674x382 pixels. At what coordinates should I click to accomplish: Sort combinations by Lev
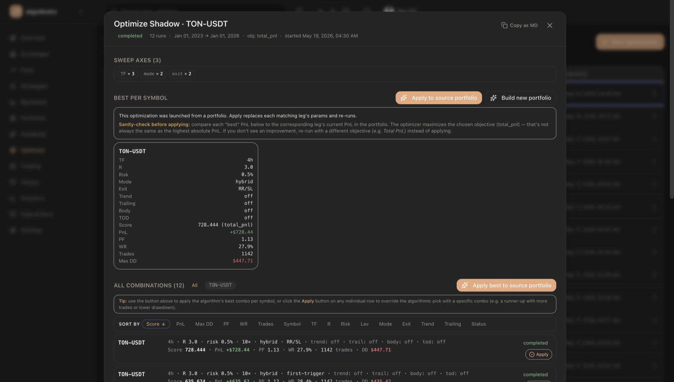pos(365,324)
